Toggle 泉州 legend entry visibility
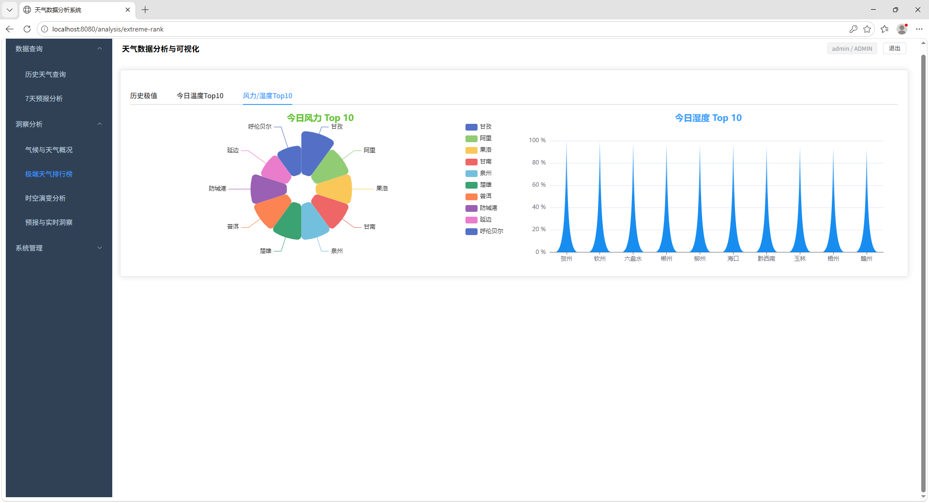Screen dimensions: 929x503 (x=479, y=173)
